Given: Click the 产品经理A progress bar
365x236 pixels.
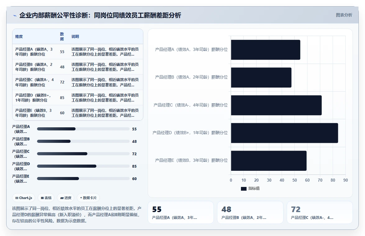Looking at the screenshot, I should point(83,129).
